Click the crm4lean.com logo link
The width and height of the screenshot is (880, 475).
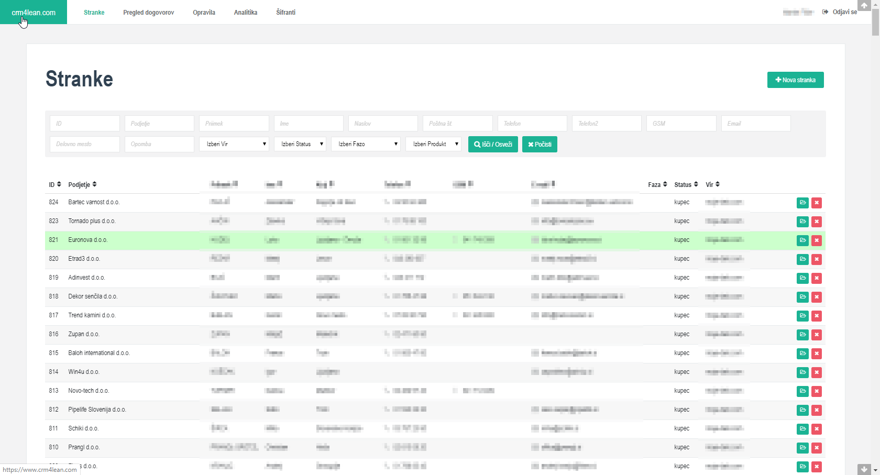coord(34,12)
